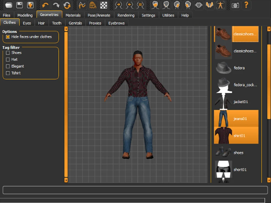
Task: Toggle the checkerboard background icon
Action: 104,5
